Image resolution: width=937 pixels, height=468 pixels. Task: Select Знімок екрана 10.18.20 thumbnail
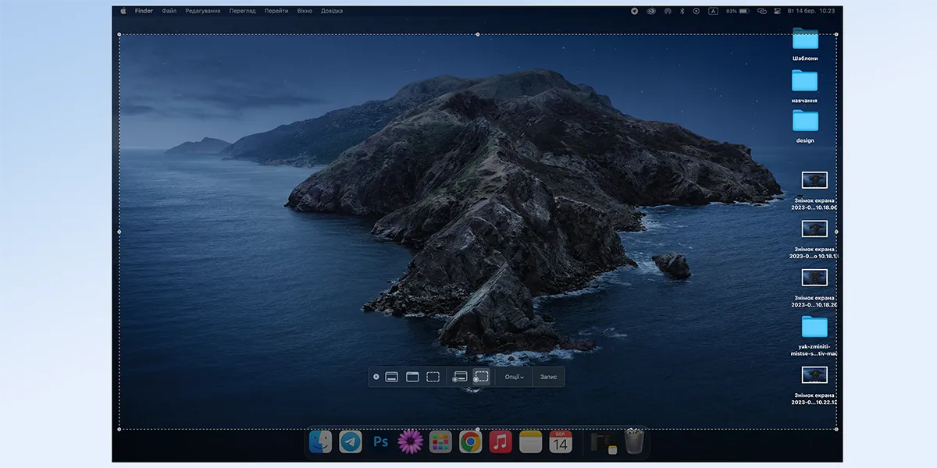814,278
